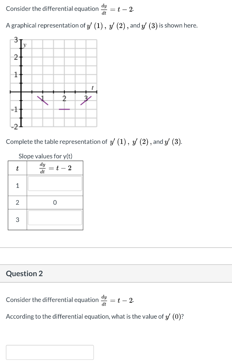Select the Question 2 section header

click(x=25, y=273)
